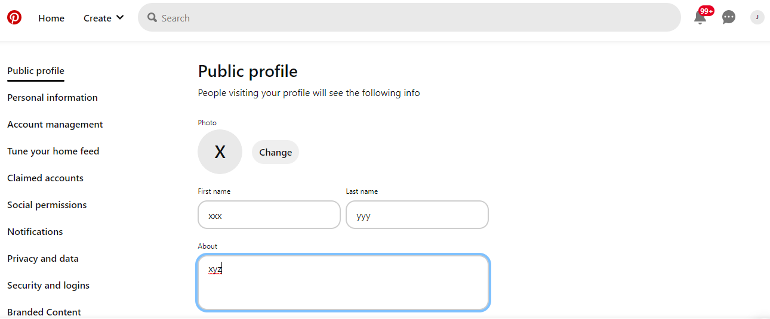The image size is (770, 319).
Task: Open Account management settings
Action: pos(55,125)
